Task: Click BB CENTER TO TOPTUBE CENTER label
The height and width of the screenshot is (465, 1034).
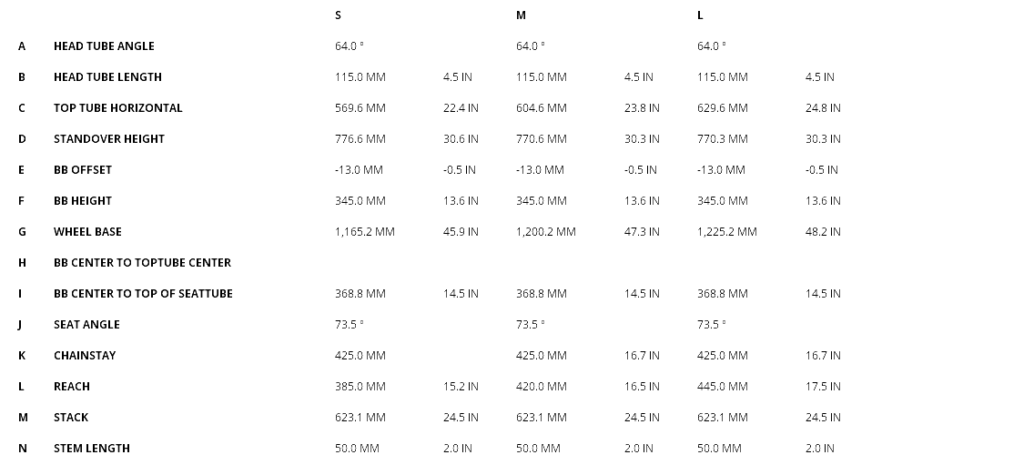Action: [x=142, y=263]
